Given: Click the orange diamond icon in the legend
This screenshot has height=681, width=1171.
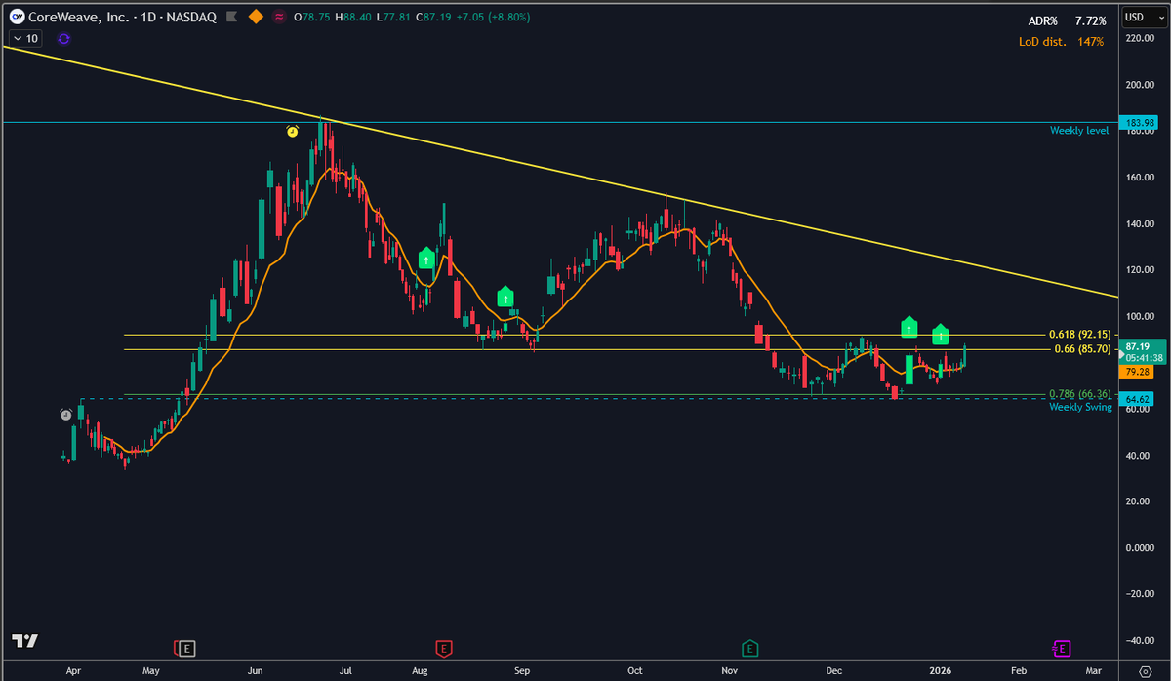Looking at the screenshot, I should click(x=255, y=18).
